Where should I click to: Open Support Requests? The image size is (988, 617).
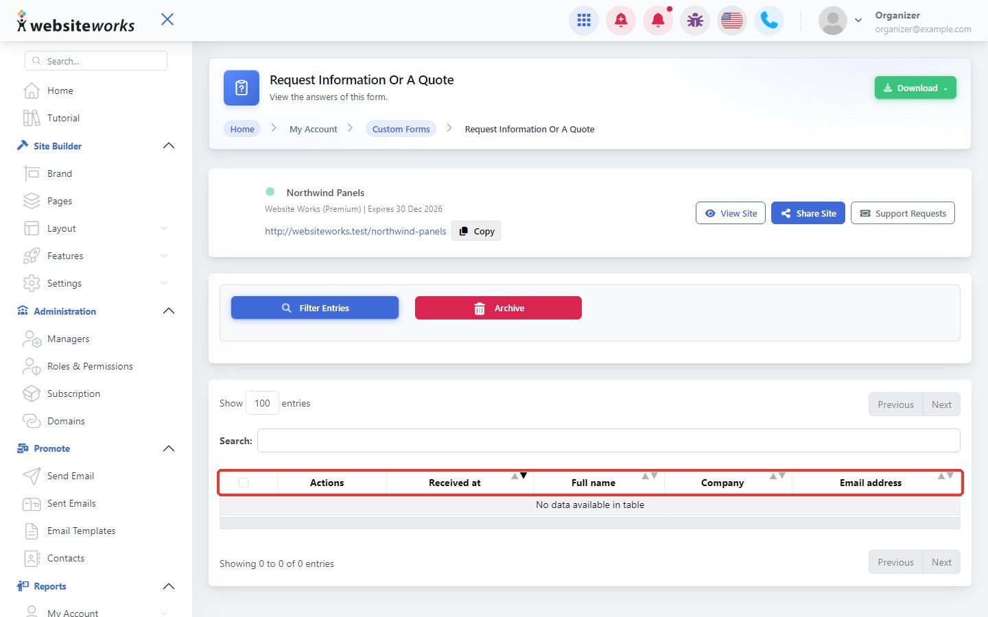click(903, 213)
